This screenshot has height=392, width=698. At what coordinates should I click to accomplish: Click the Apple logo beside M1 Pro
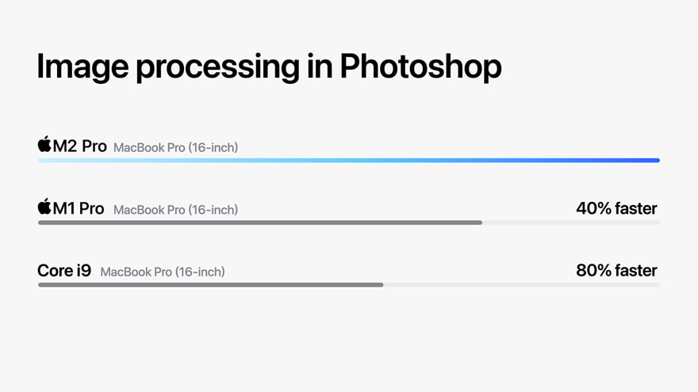44,207
